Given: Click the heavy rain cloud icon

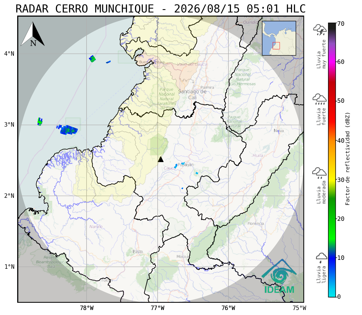Looking at the screenshot, I should pos(319,99).
